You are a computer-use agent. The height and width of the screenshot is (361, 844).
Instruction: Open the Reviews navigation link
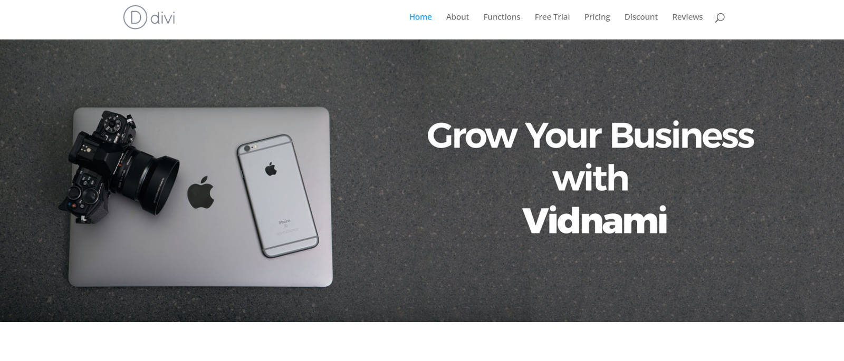click(687, 17)
